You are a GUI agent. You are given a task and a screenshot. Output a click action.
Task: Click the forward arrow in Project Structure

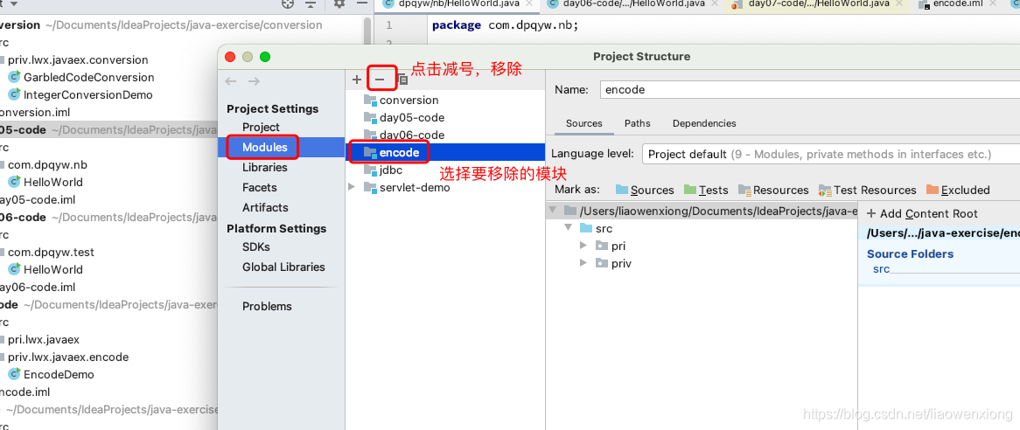coord(255,81)
